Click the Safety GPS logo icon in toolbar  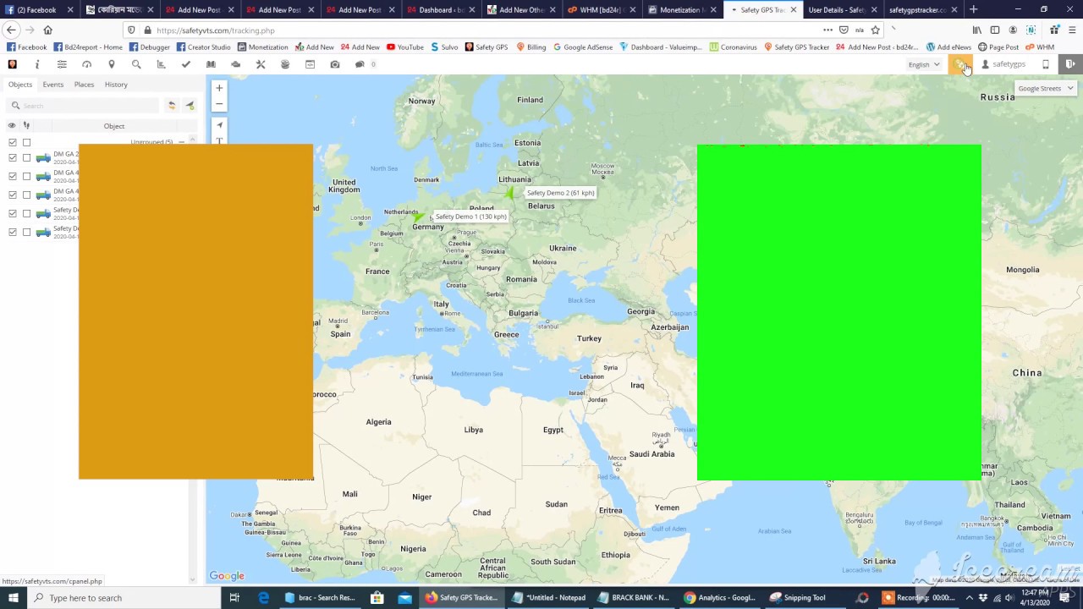click(x=12, y=64)
